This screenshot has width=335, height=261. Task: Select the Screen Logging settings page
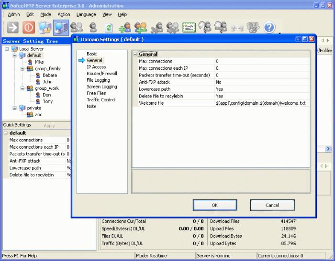coord(101,87)
